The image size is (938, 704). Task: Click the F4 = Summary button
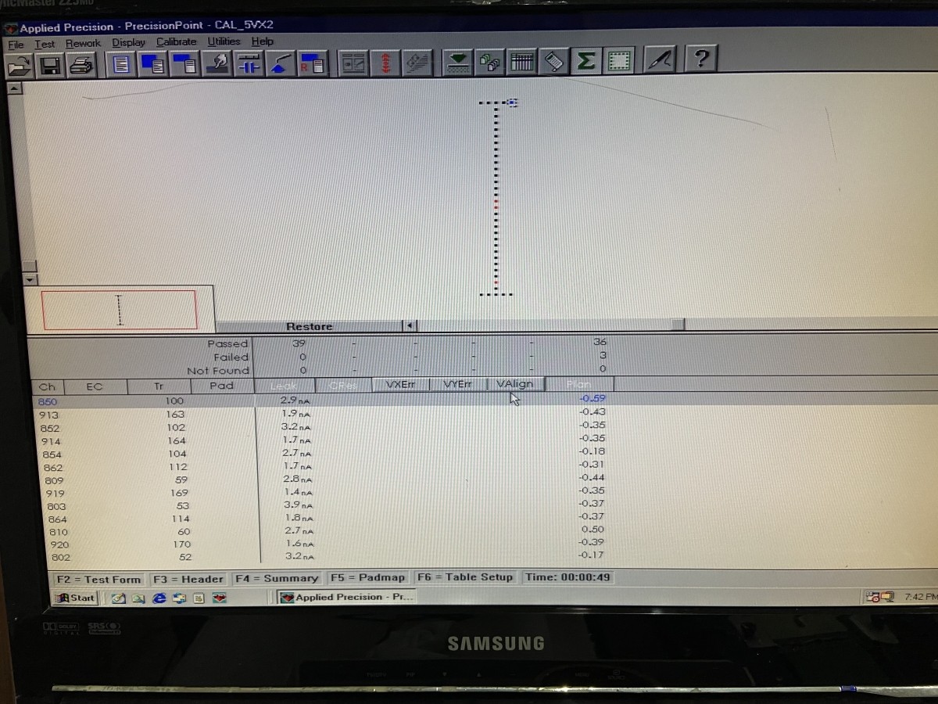pos(277,578)
